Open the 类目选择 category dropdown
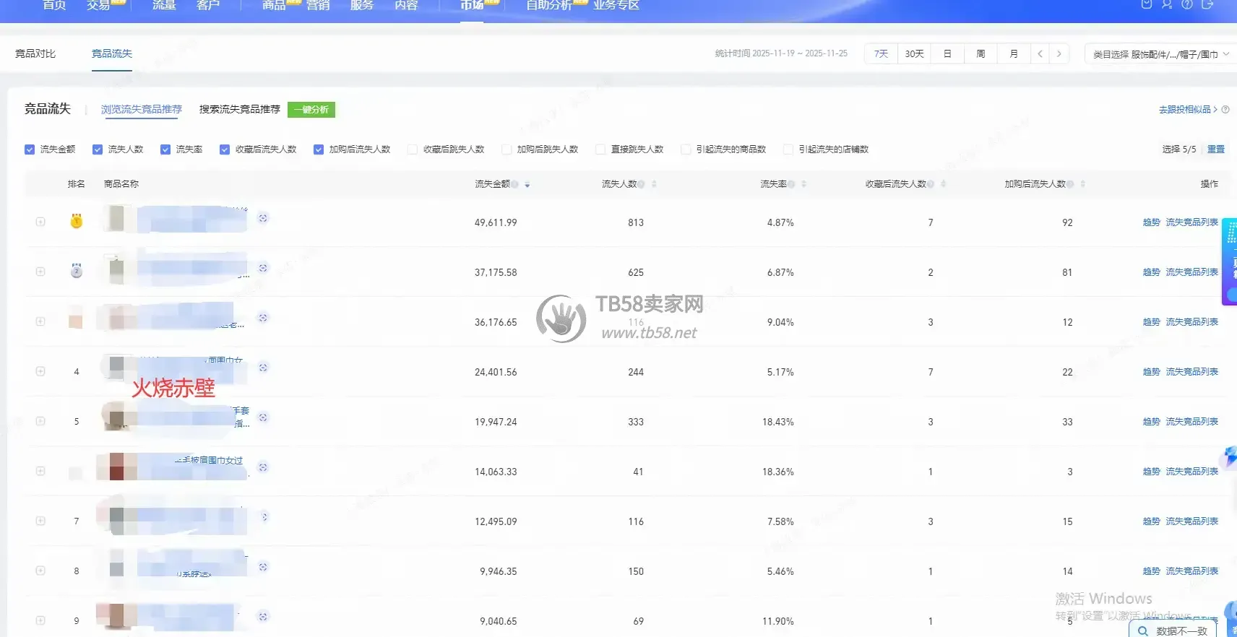This screenshot has height=637, width=1237. (x=1160, y=54)
